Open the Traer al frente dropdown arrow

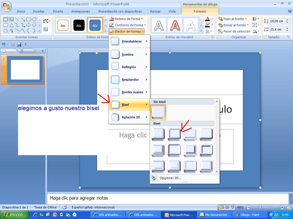(246, 19)
